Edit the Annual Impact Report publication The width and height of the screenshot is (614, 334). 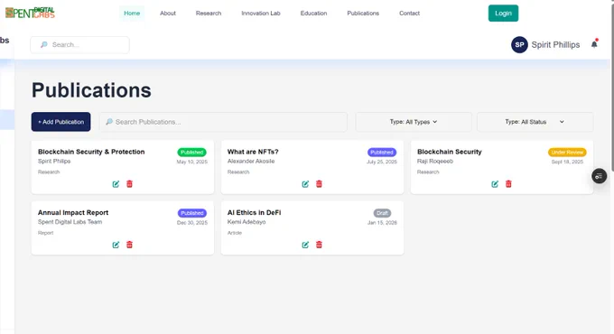tap(116, 245)
